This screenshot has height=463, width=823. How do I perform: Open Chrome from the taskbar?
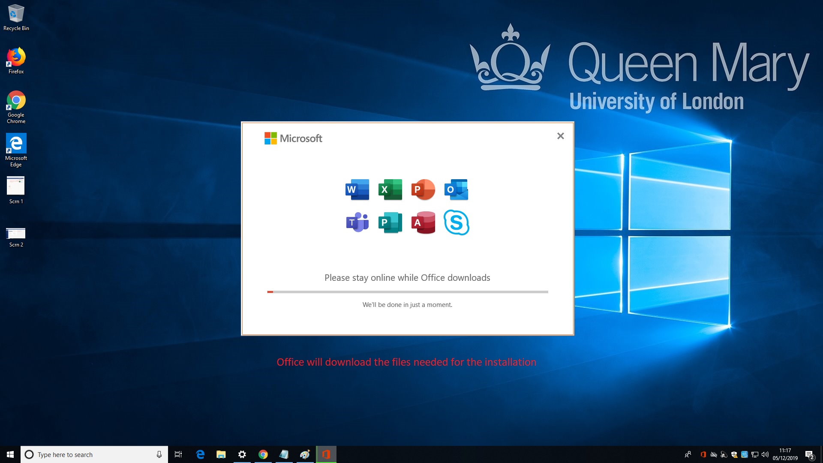(x=263, y=454)
